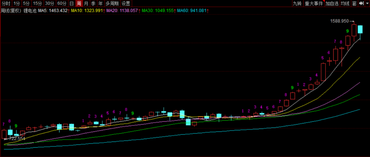The width and height of the screenshot is (370, 157).
Task: Select the 1分 one-minute period tab
Action: pyautogui.click(x=16, y=3)
